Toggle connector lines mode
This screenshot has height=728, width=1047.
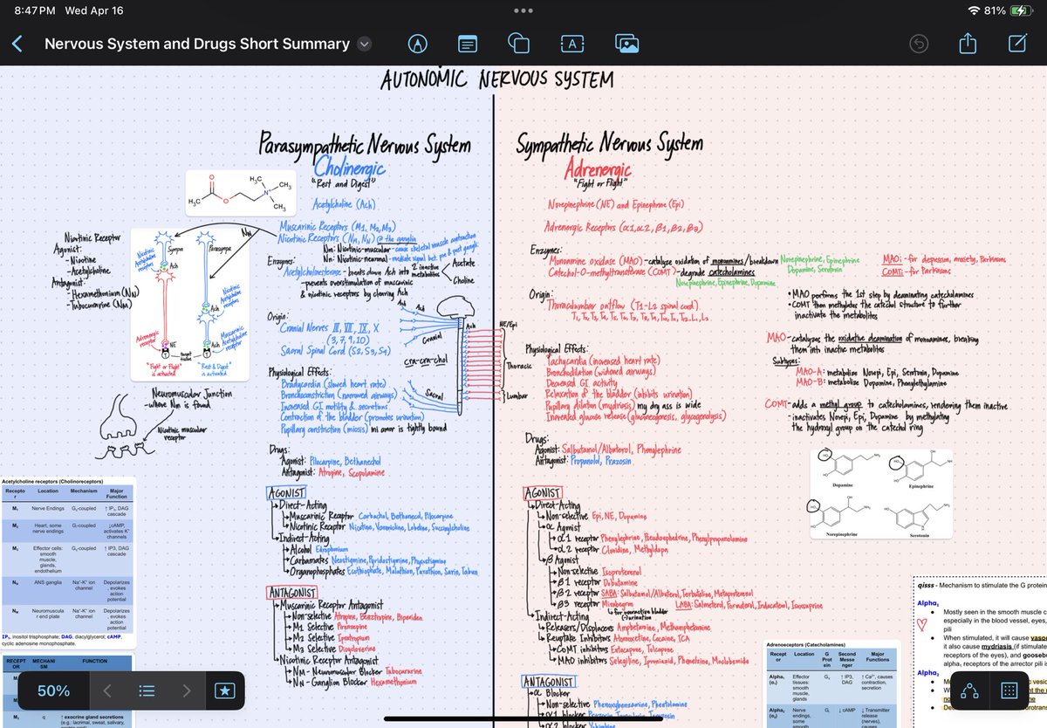pos(969,690)
